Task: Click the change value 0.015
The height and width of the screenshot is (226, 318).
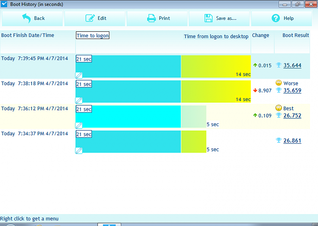Action: coord(265,66)
